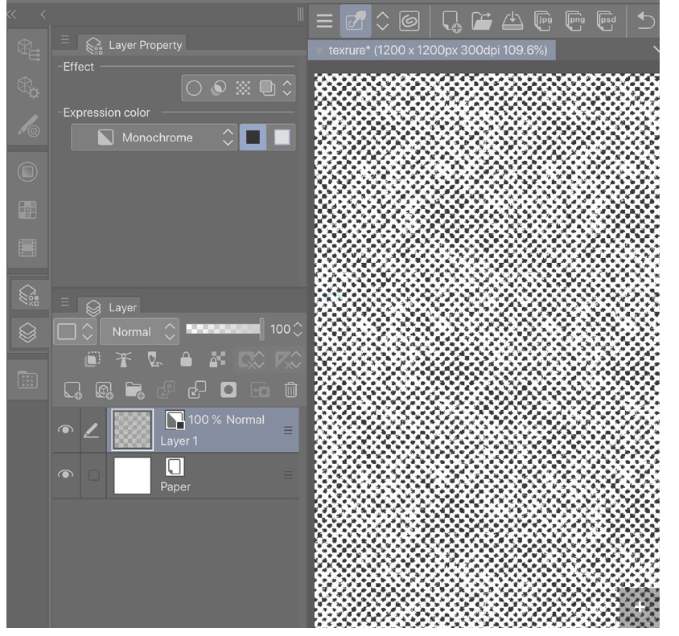Open the ruler visibility dropdown in Layer panel
The width and height of the screenshot is (679, 636).
pos(287,359)
